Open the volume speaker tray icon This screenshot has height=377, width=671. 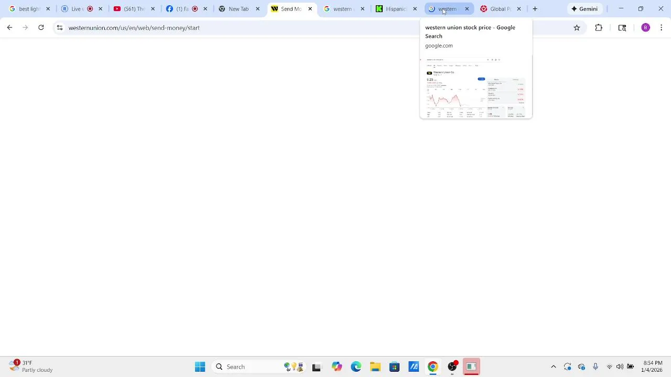(620, 367)
